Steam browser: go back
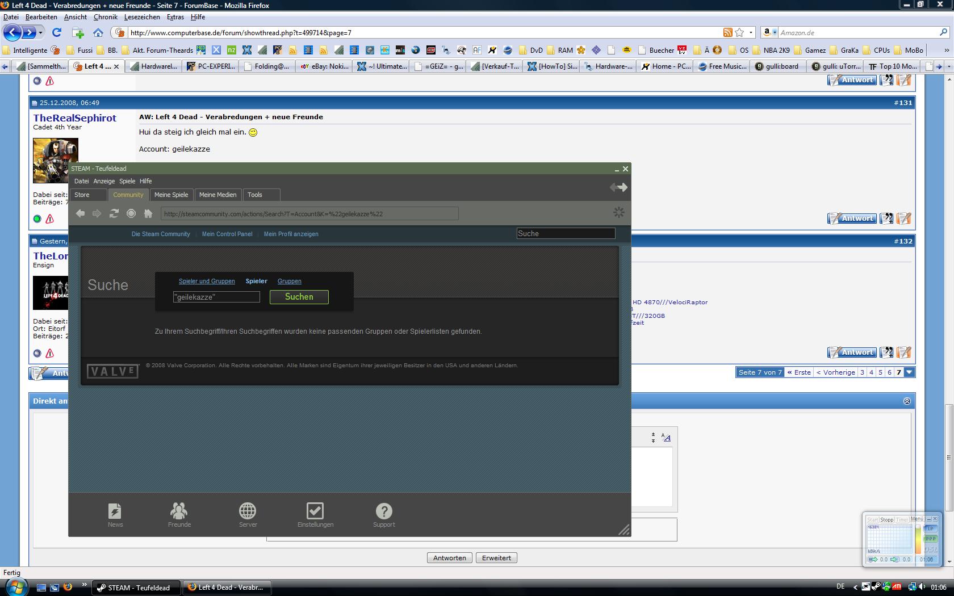The image size is (954, 596). pyautogui.click(x=80, y=213)
